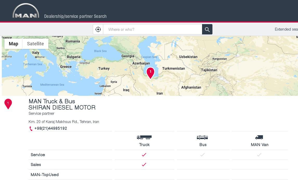
Task: Open the SHIRAN DIESEL MOTOR listing title
Action: pos(62,107)
